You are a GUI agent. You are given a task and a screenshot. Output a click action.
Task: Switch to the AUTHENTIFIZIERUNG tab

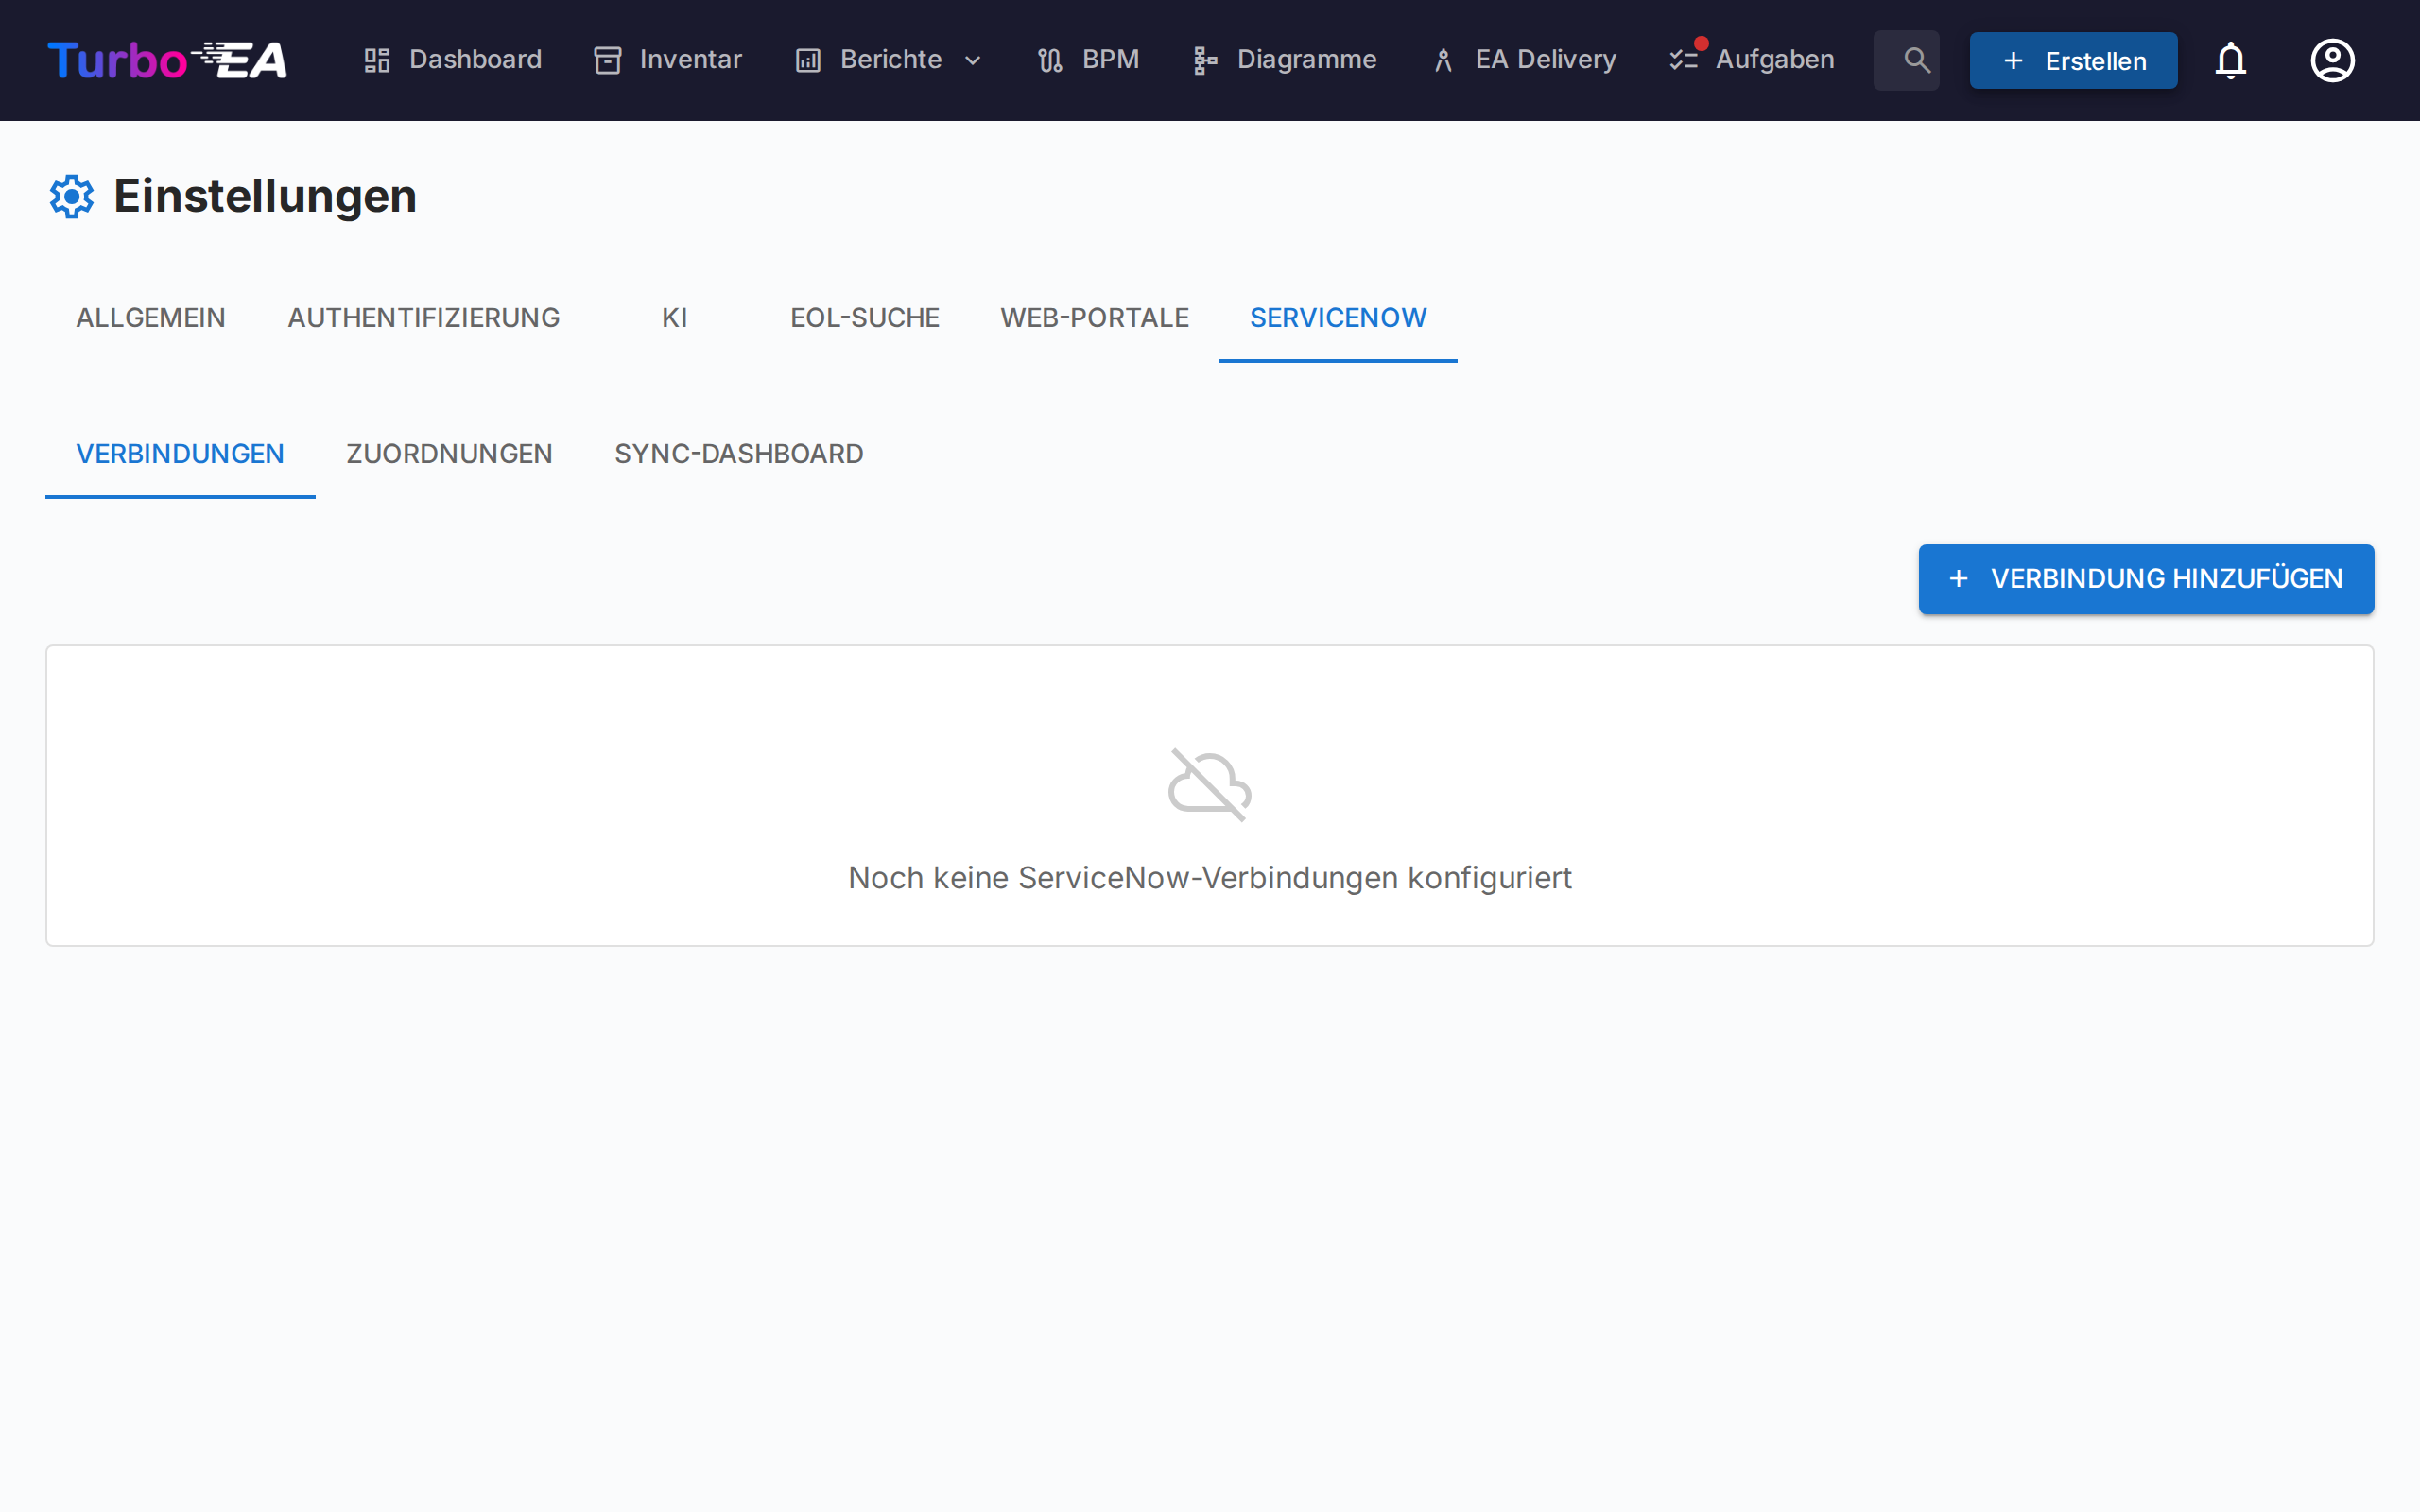click(423, 317)
